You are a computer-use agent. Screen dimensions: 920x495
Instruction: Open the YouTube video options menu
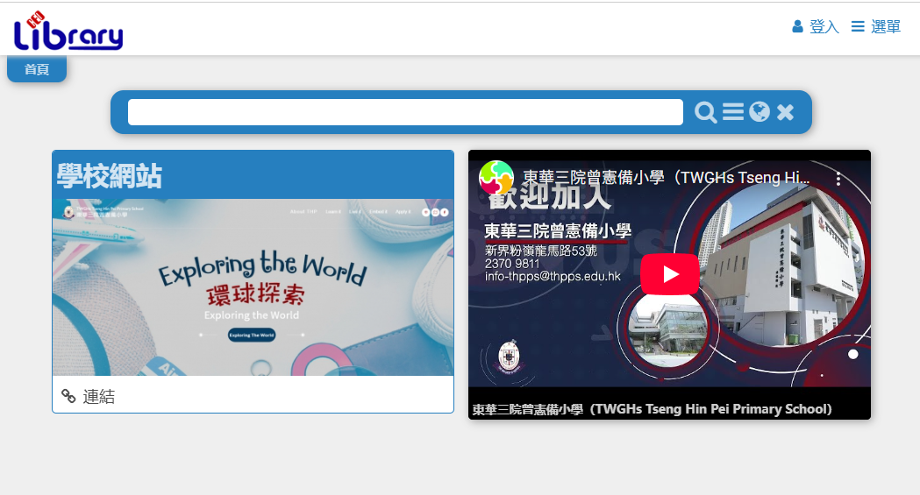tap(838, 179)
